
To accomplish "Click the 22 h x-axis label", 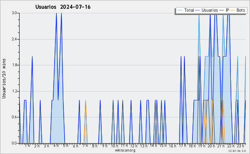I will point(231,146).
